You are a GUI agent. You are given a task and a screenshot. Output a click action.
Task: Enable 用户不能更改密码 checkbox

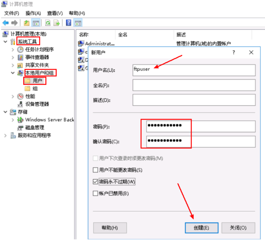(95, 170)
